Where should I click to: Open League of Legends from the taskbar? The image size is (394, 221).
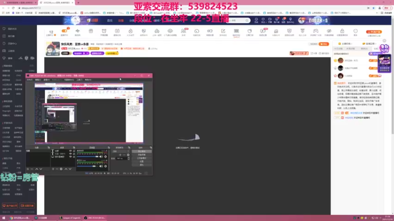click(70, 218)
